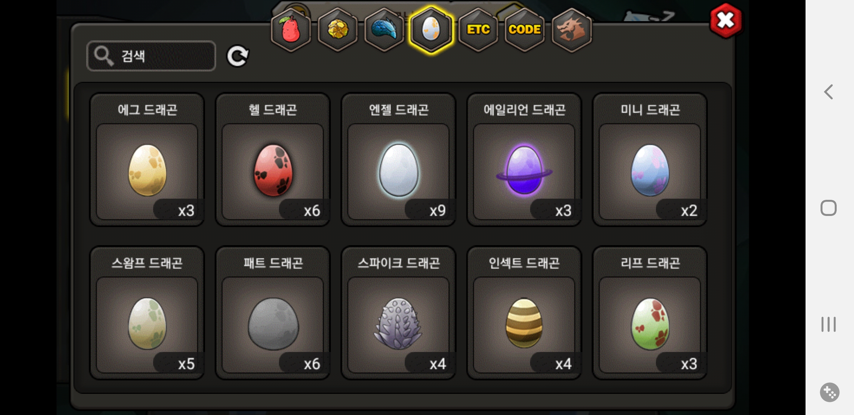Select the dragon egg category tab

click(431, 30)
